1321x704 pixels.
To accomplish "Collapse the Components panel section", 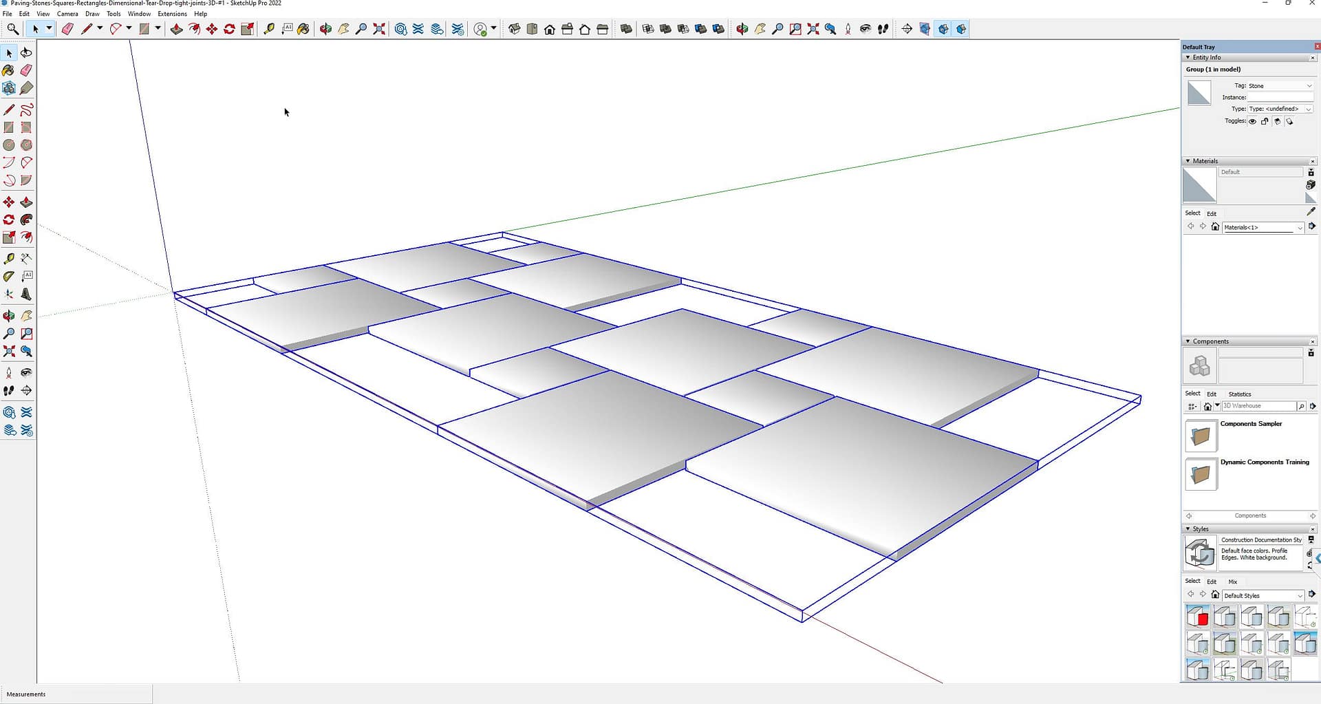I will tap(1188, 341).
